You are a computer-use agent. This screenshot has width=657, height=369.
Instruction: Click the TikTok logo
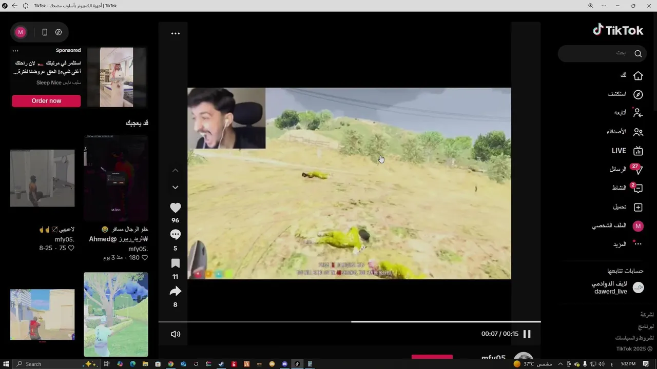click(x=618, y=30)
